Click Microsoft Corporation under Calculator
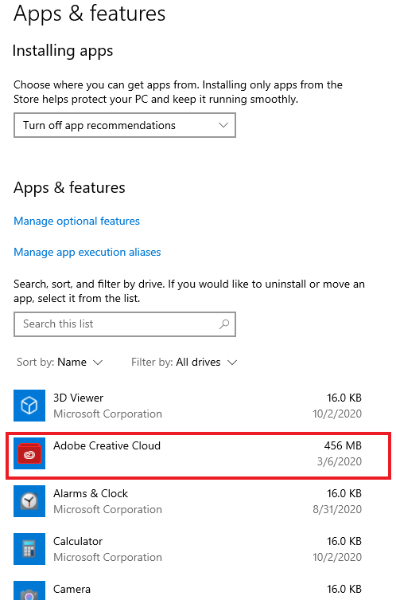This screenshot has width=396, height=600. pos(107,558)
